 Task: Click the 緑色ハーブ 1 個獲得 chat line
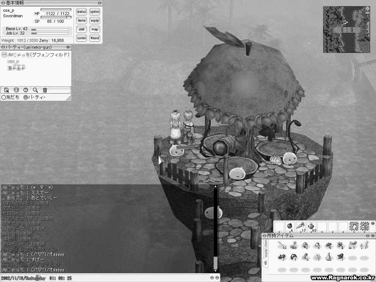(x=23, y=228)
